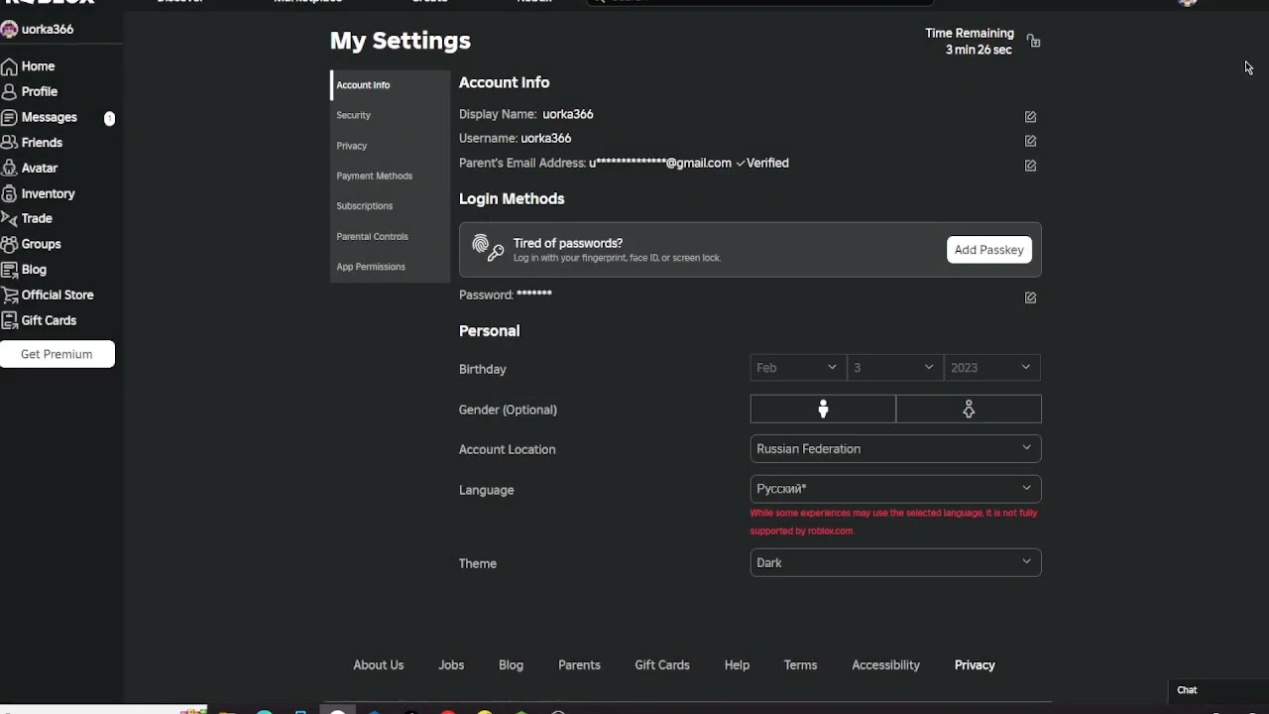The width and height of the screenshot is (1269, 714).
Task: Click the Password edit pencil icon
Action: coord(1031,297)
